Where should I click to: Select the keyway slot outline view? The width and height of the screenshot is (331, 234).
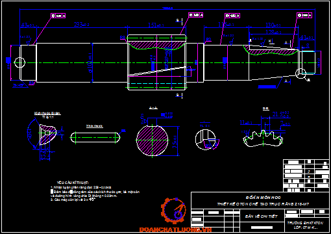[95, 138]
